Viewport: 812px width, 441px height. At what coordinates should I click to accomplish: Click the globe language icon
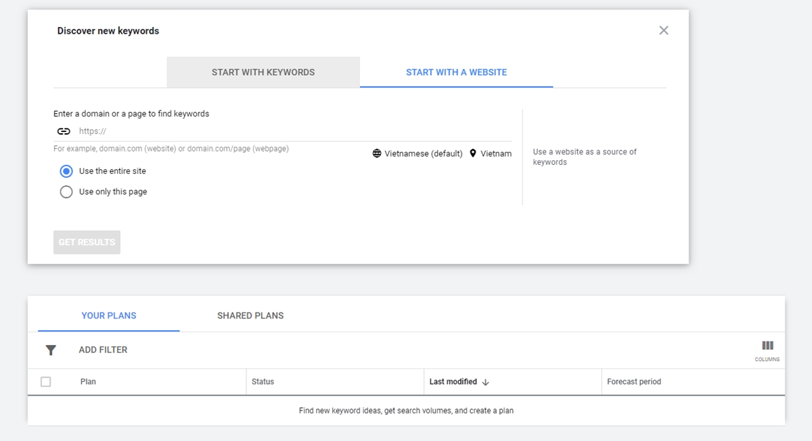pos(377,154)
